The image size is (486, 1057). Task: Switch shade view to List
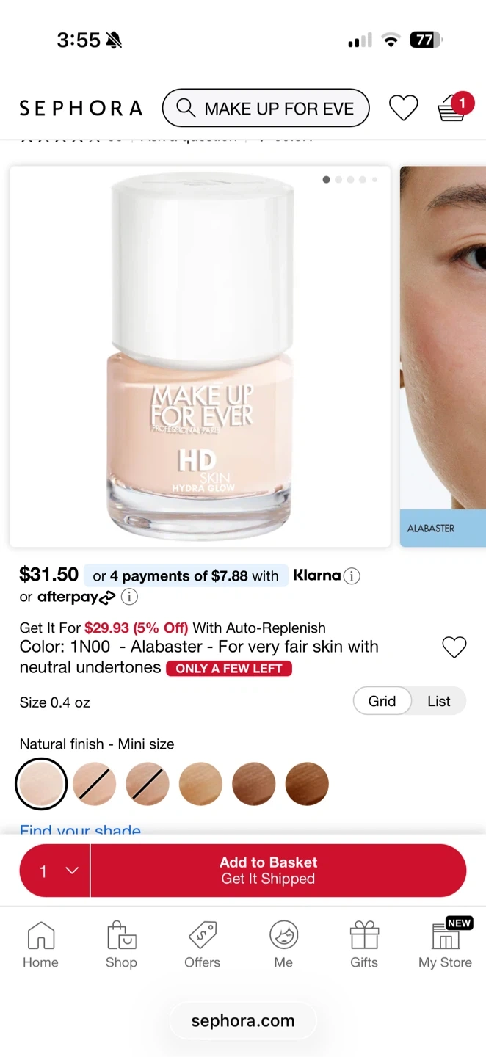(x=438, y=701)
